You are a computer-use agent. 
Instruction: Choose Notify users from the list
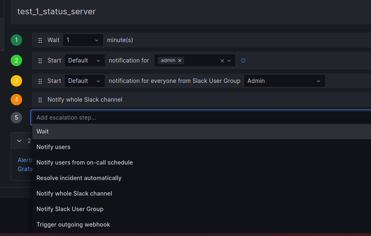[201, 147]
